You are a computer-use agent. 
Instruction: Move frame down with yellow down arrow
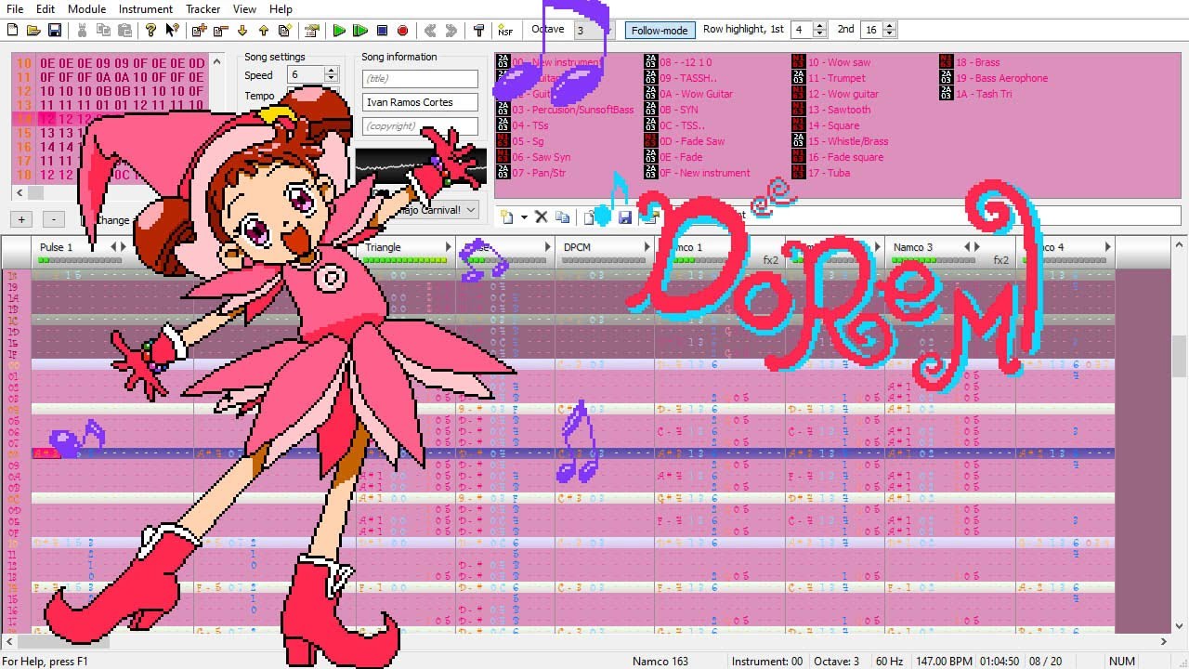point(242,31)
